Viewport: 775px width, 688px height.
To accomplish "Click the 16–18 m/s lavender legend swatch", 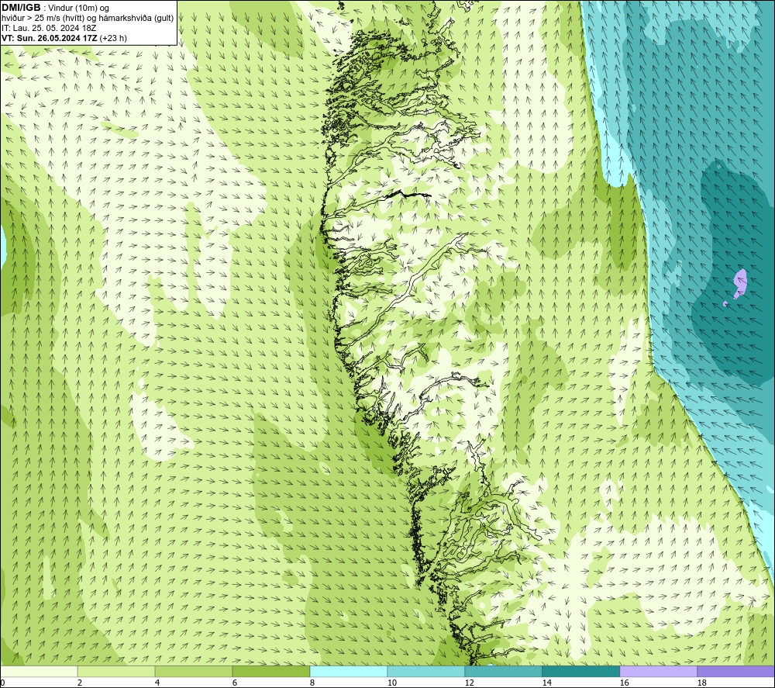I will 658,671.
